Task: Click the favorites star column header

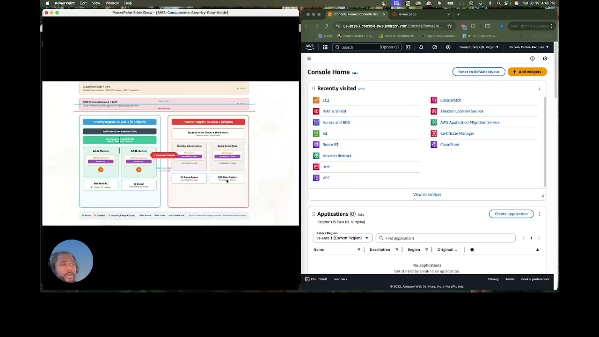Action: pos(472,249)
